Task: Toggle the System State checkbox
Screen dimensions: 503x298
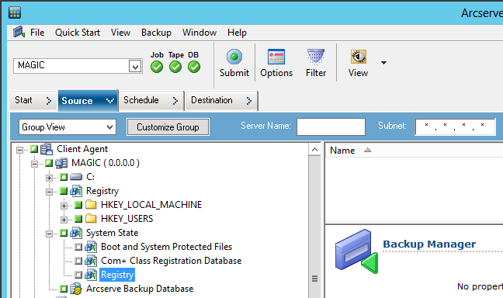Action: (64, 233)
